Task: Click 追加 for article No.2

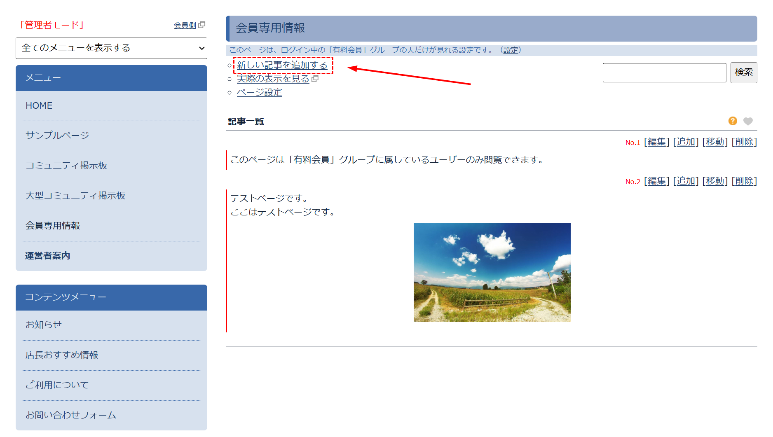Action: 686,181
